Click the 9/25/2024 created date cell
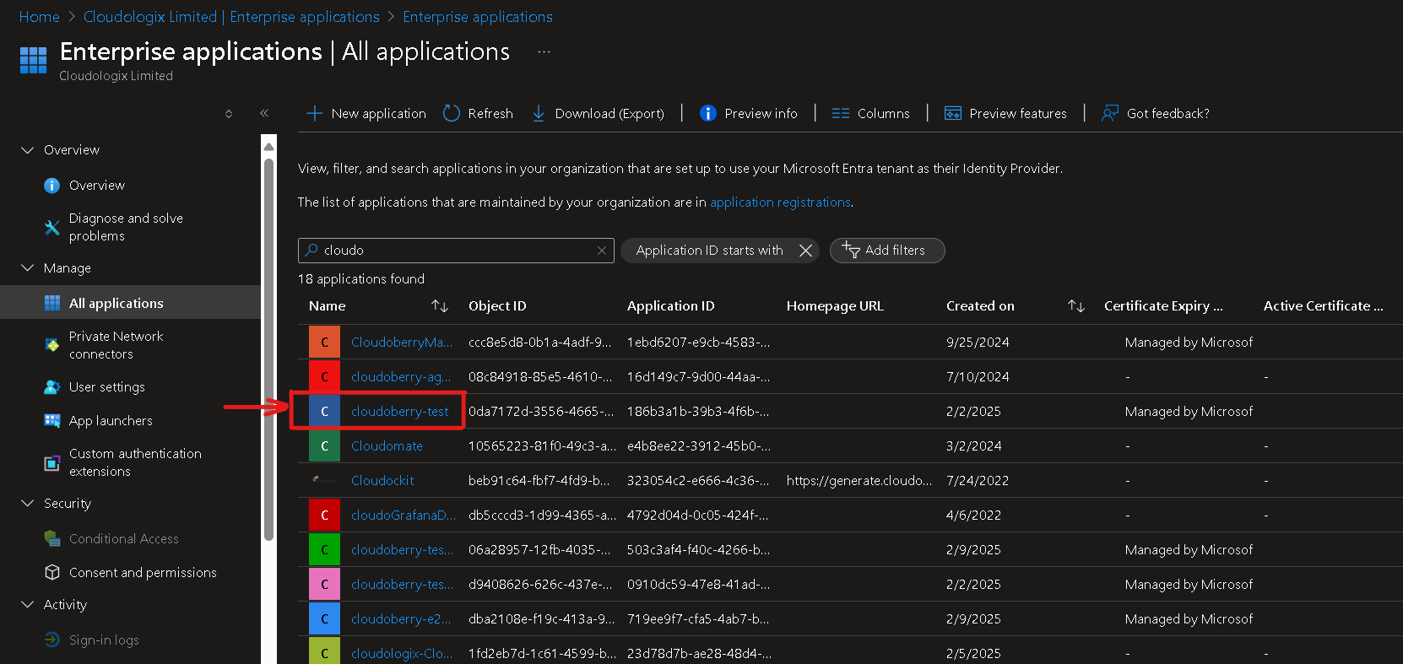 978,343
